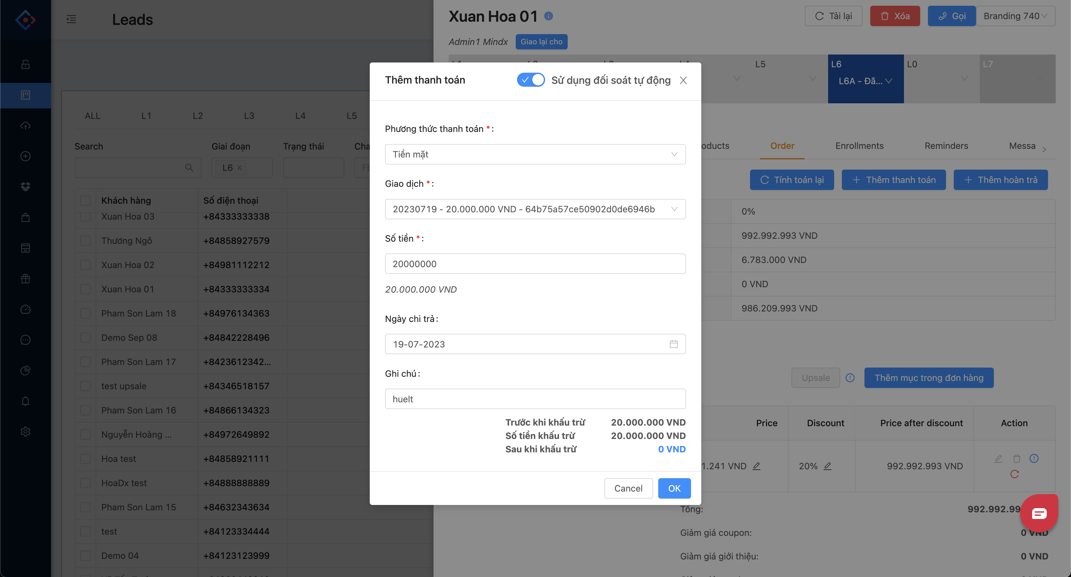Open Phương thức thanh toán dropdown showing Tiền mặt
The height and width of the screenshot is (577, 1071).
tap(535, 154)
